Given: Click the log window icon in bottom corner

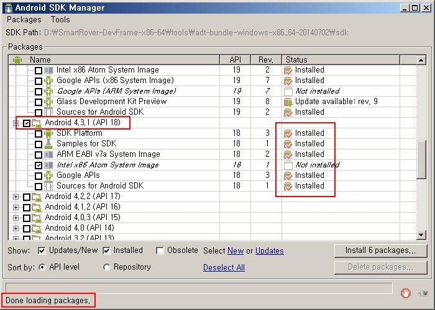Looking at the screenshot, I should click(423, 293).
